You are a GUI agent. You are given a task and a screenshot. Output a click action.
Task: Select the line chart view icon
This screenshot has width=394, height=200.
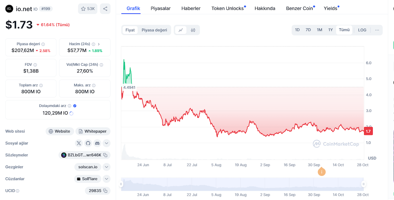(181, 30)
